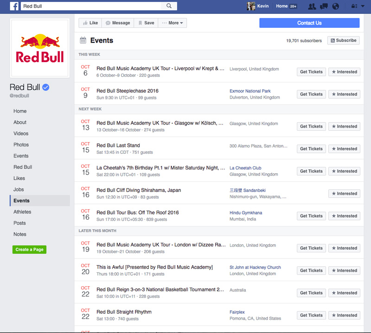The height and width of the screenshot is (333, 371).
Task: Open the La Cheetah Club venue link
Action: (245, 168)
